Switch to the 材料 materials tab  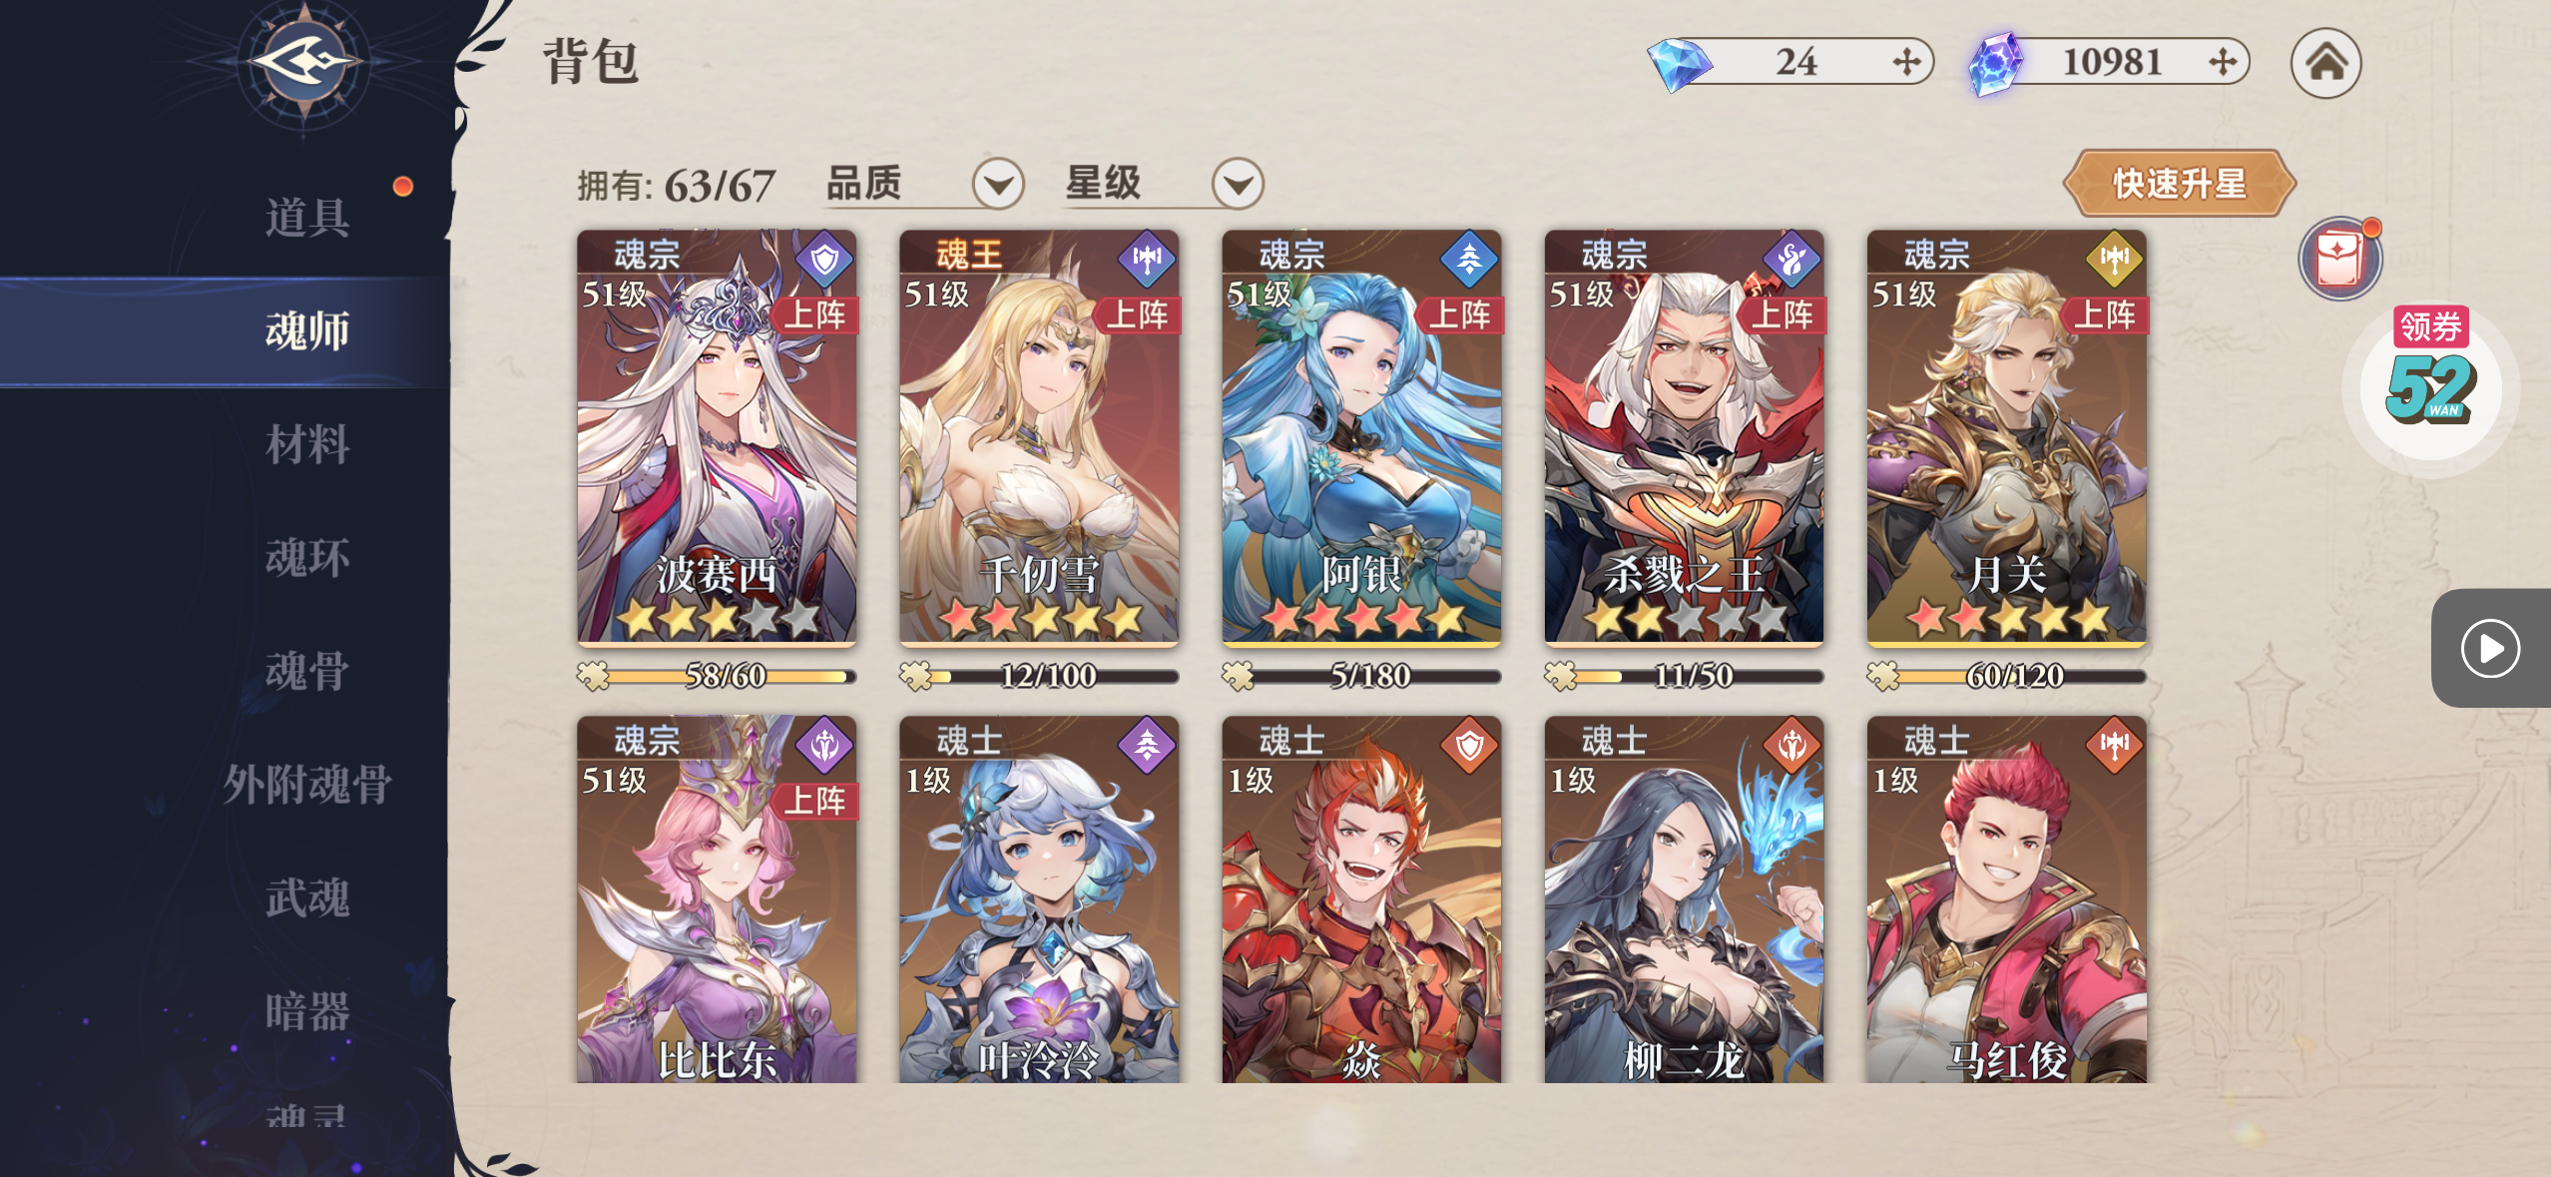point(306,444)
